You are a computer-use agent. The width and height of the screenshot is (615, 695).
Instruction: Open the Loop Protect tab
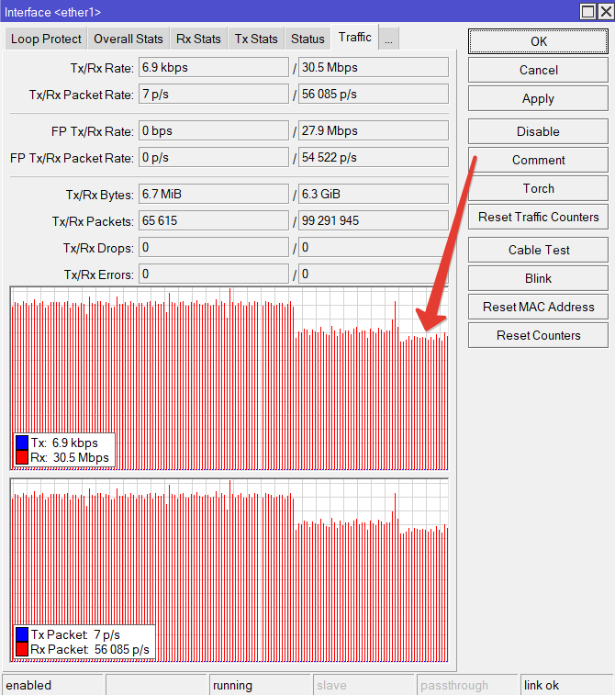pyautogui.click(x=46, y=39)
